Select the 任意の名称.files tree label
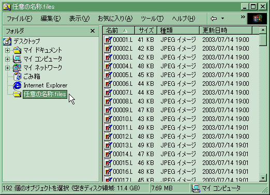The width and height of the screenshot is (270, 195). click(x=45, y=94)
